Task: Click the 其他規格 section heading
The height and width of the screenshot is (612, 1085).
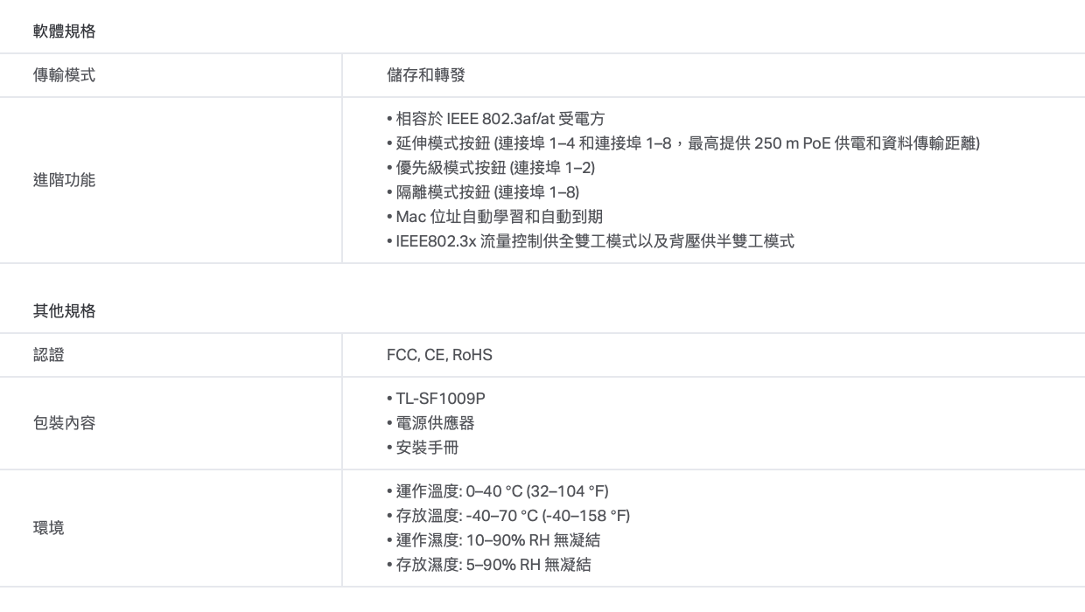Action: [64, 311]
